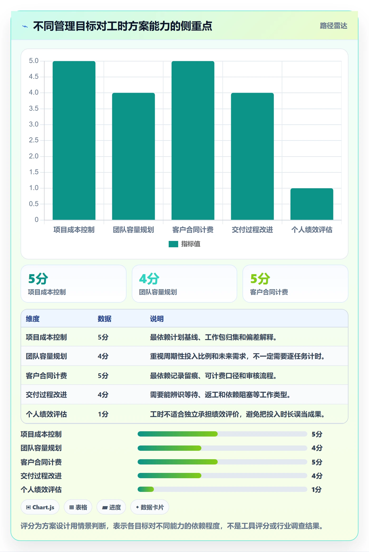369x552 pixels.
Task: Select the 5分 项目成本控制 data card
Action: click(74, 284)
